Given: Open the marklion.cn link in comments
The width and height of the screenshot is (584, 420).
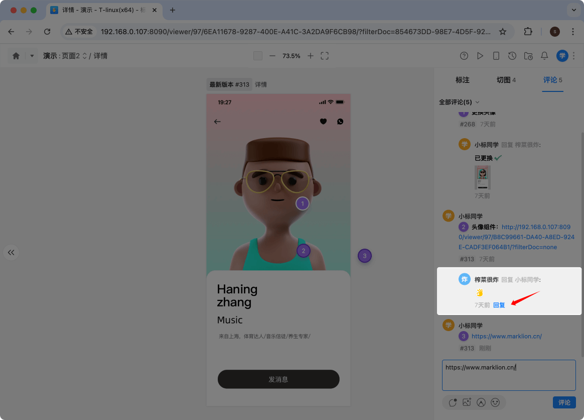Looking at the screenshot, I should click(507, 336).
